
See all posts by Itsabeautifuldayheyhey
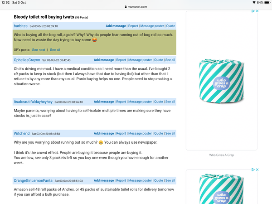[x=170, y=102]
